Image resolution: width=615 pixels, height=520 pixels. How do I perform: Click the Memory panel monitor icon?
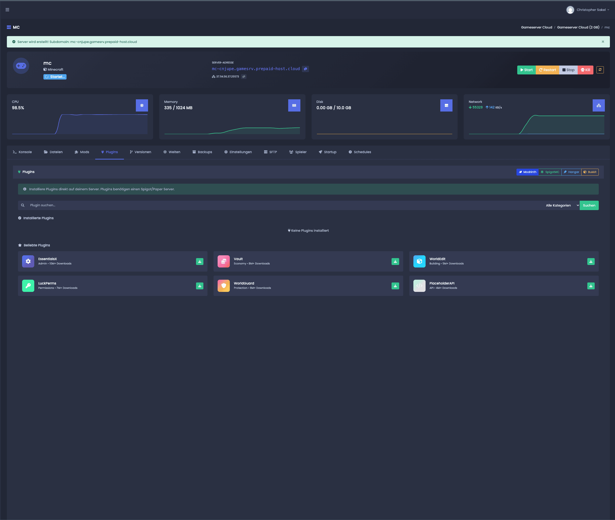[294, 105]
